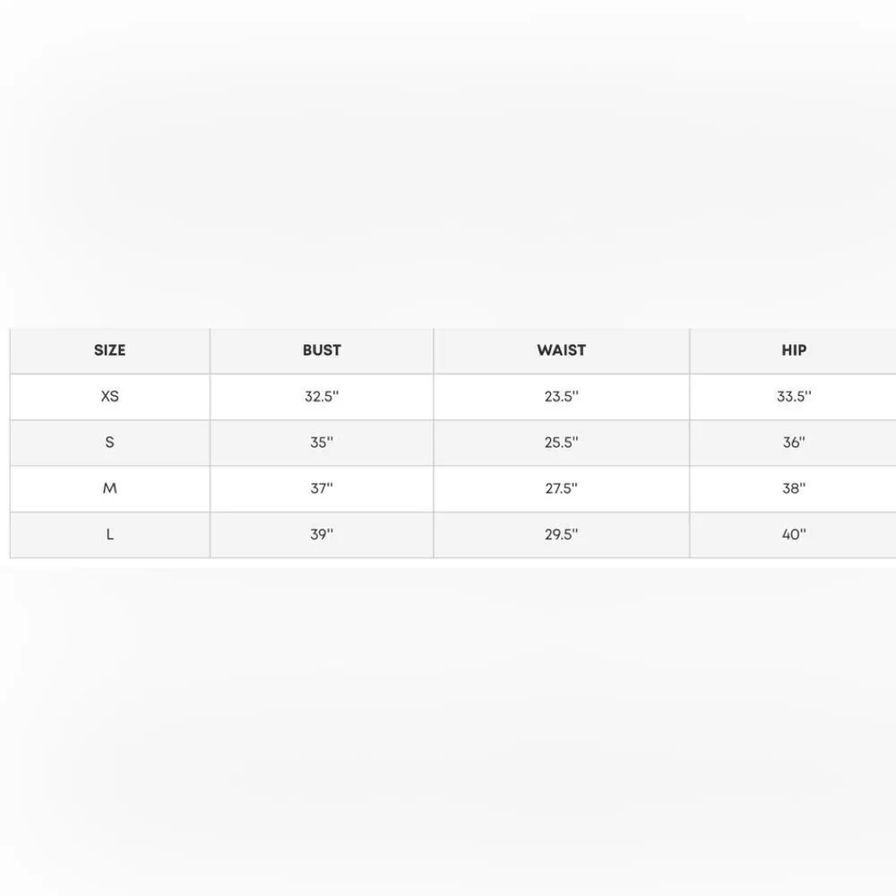Select the XS size row label

pyautogui.click(x=109, y=396)
